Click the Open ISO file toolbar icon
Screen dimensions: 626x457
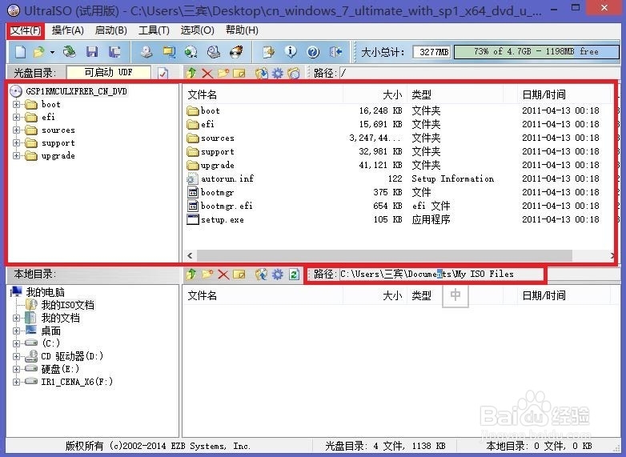point(38,52)
